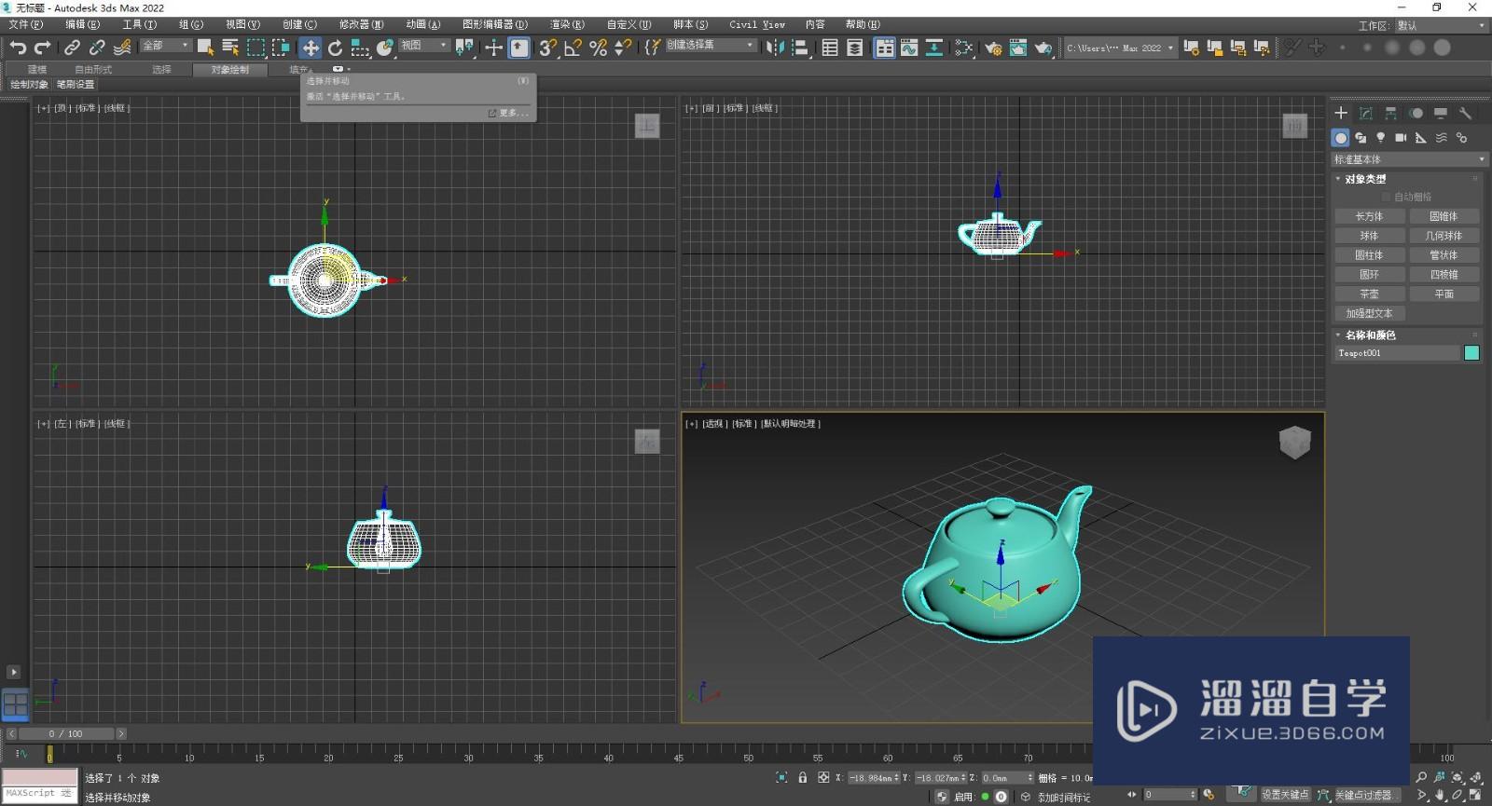Click the Undo arrow icon
Viewport: 1492px width, 806px height.
(18, 48)
